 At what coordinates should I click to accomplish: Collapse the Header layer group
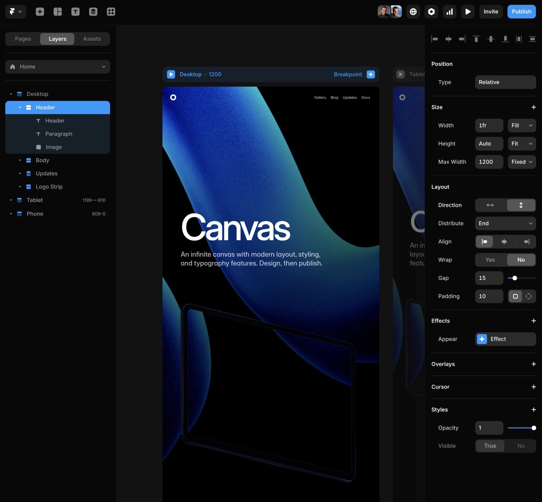20,108
